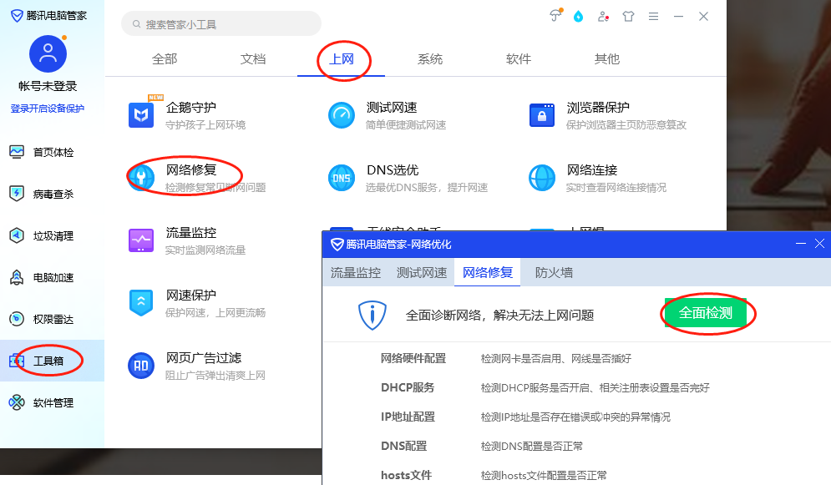Select 网络修复 tab in 网络优化 window
Viewport: 831px width, 485px height.
coord(488,273)
